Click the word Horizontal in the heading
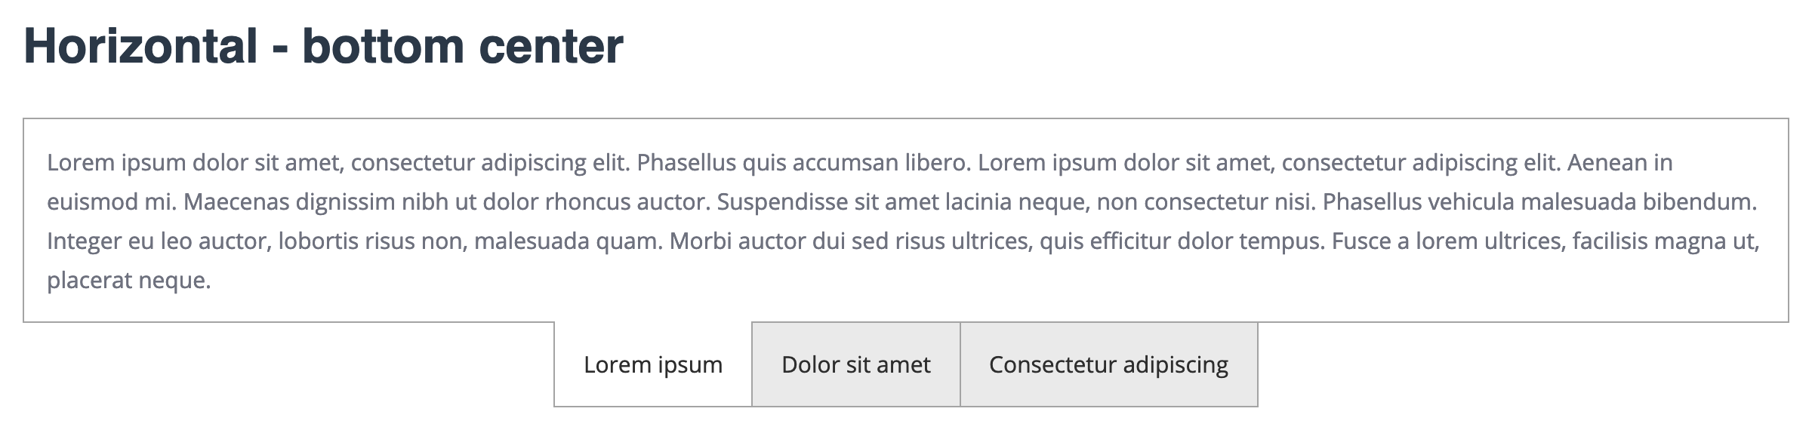 coord(141,47)
